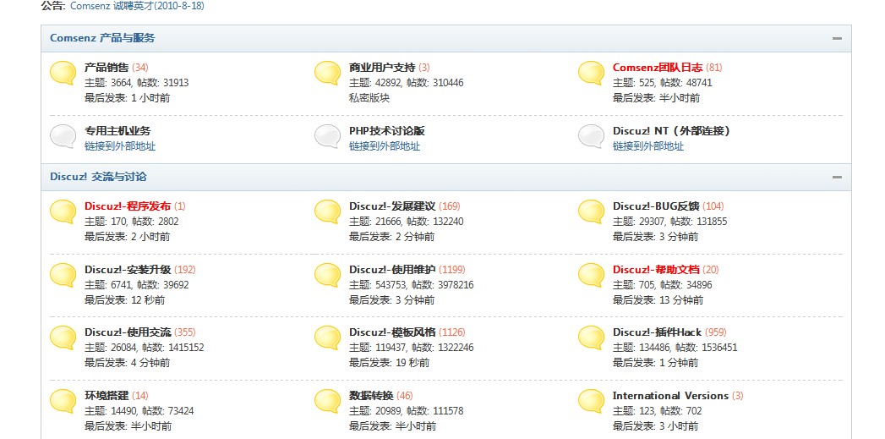Click the gray bubble icon beside Discuz! NT

point(592,136)
